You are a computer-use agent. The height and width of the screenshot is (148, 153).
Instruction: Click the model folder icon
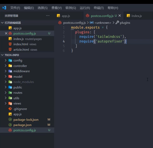[10, 77]
